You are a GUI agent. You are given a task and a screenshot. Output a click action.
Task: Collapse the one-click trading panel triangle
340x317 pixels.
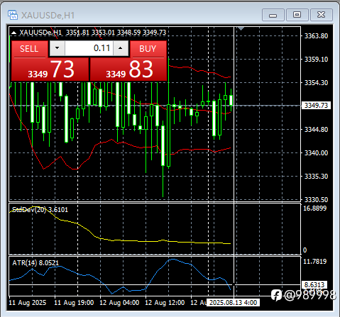(x=14, y=33)
